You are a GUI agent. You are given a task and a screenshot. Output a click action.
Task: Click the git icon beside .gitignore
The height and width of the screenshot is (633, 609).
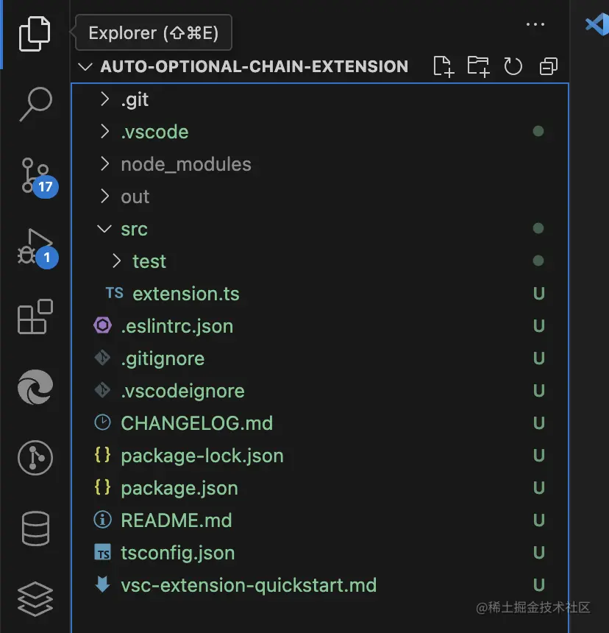coord(102,358)
